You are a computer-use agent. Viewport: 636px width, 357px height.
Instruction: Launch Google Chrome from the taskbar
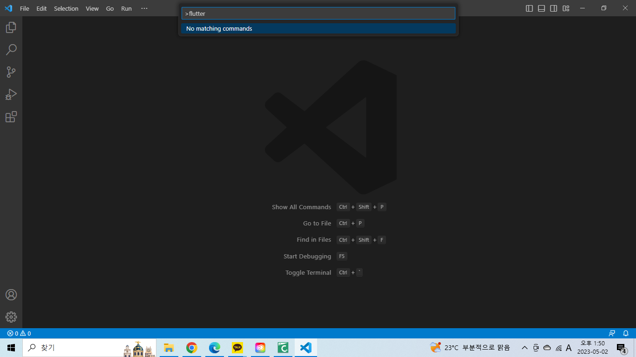pyautogui.click(x=191, y=348)
